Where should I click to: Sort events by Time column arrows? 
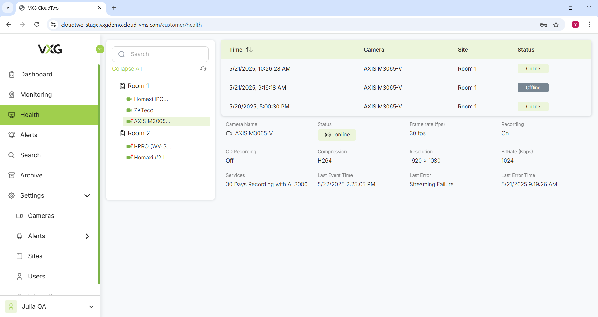tap(249, 50)
